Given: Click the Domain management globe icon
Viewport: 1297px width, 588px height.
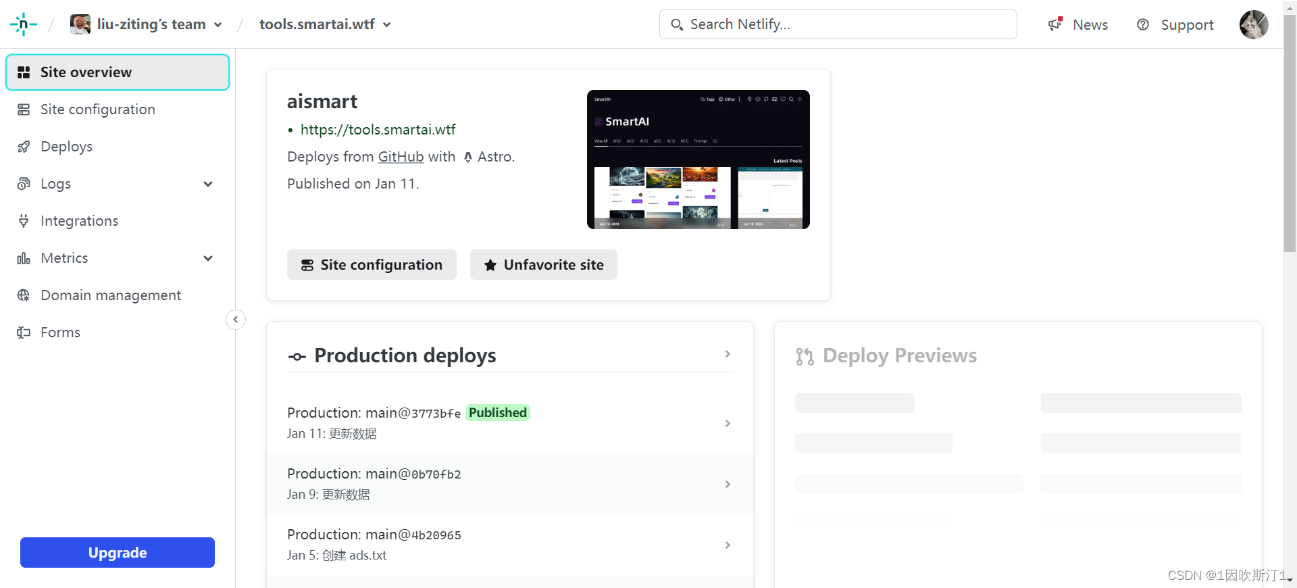Looking at the screenshot, I should tap(24, 295).
